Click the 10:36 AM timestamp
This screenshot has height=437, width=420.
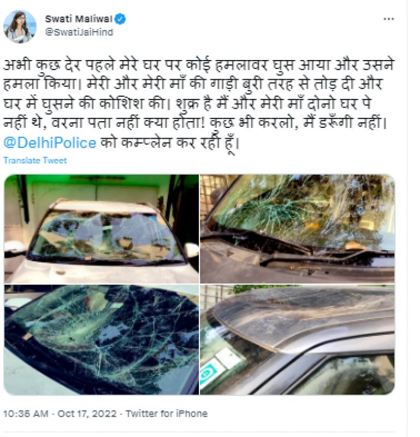[x=26, y=414]
